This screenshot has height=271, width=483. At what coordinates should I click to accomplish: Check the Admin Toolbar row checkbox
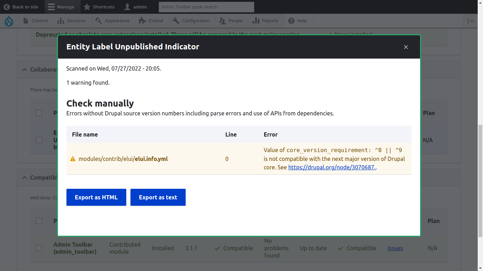point(39,248)
